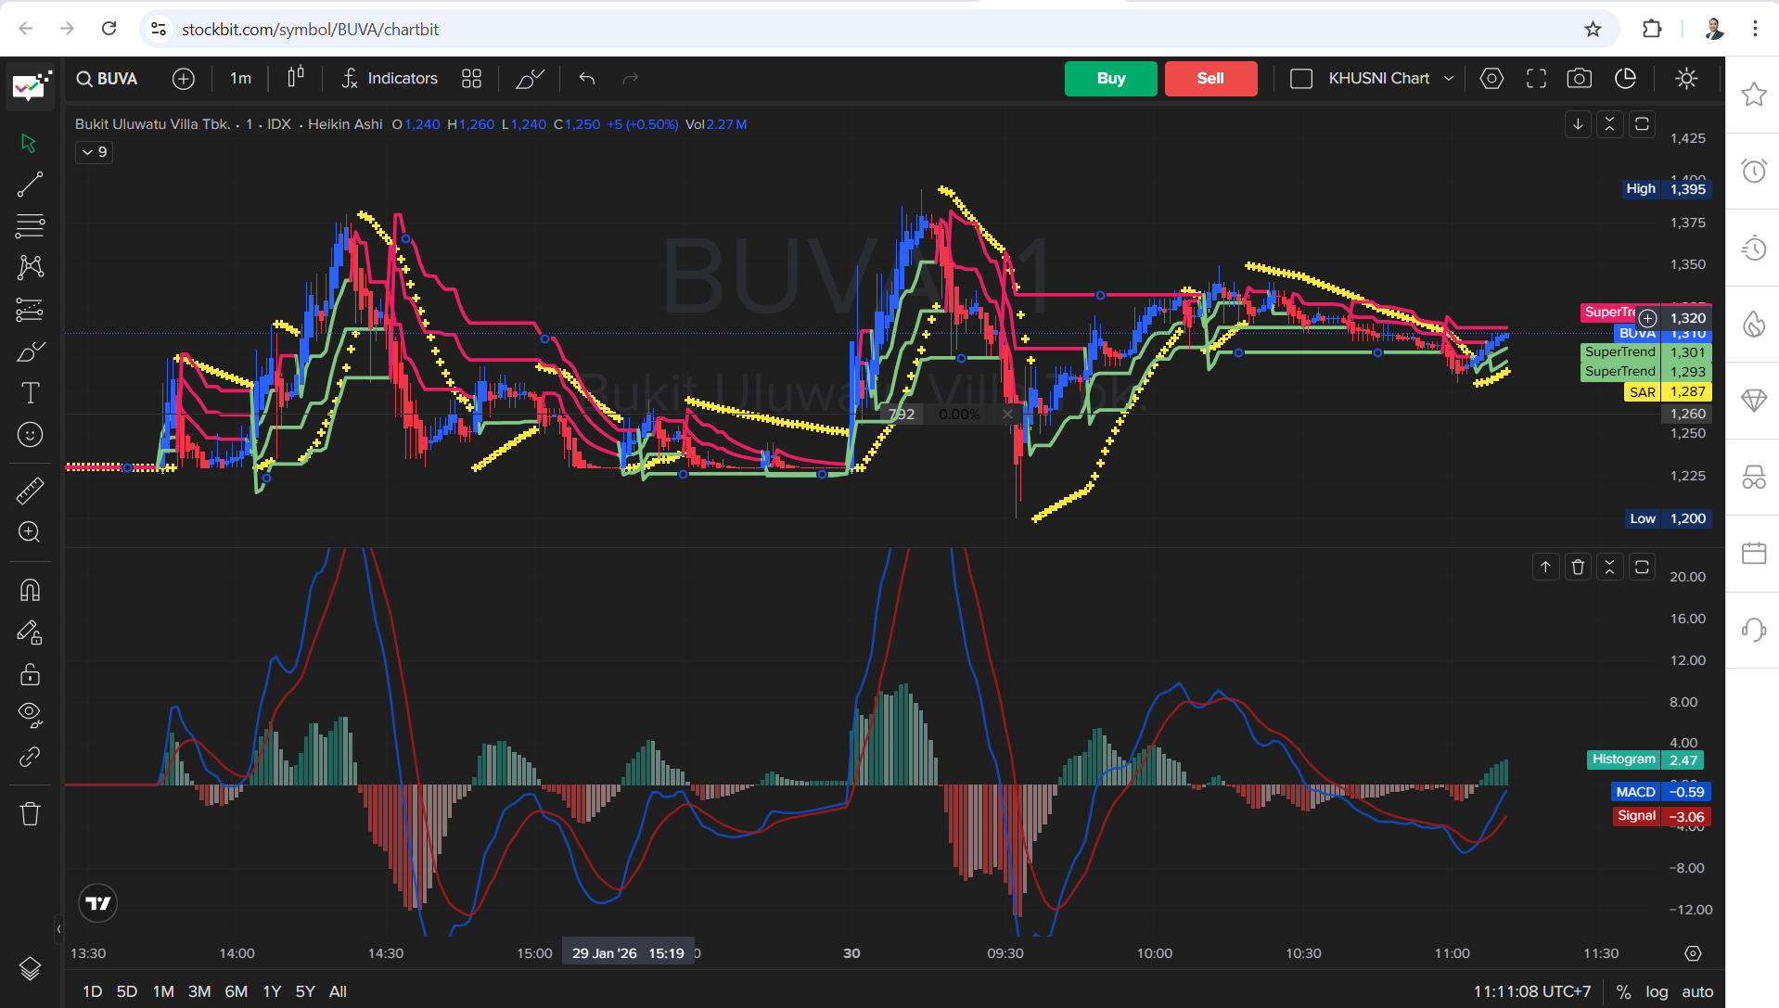Toggle auto scale mode
The width and height of the screenshot is (1779, 1008).
[1697, 991]
